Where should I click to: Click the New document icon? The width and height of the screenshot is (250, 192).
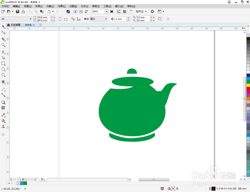tap(3, 12)
